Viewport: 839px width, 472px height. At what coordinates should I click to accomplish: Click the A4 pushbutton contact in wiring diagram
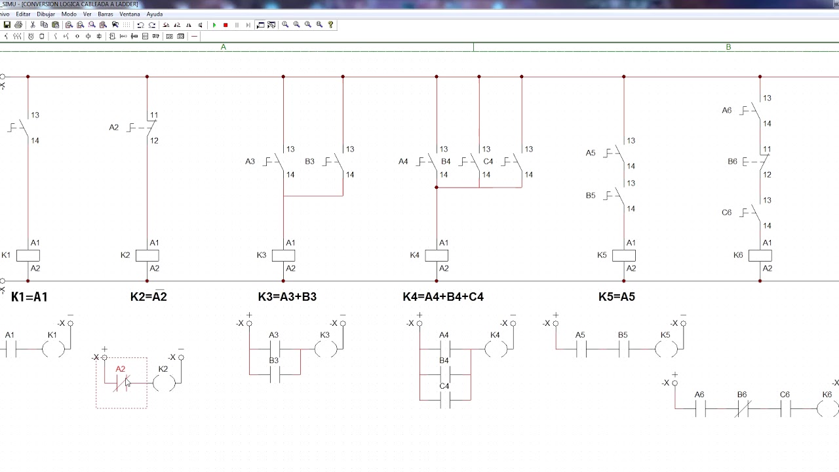pyautogui.click(x=429, y=162)
